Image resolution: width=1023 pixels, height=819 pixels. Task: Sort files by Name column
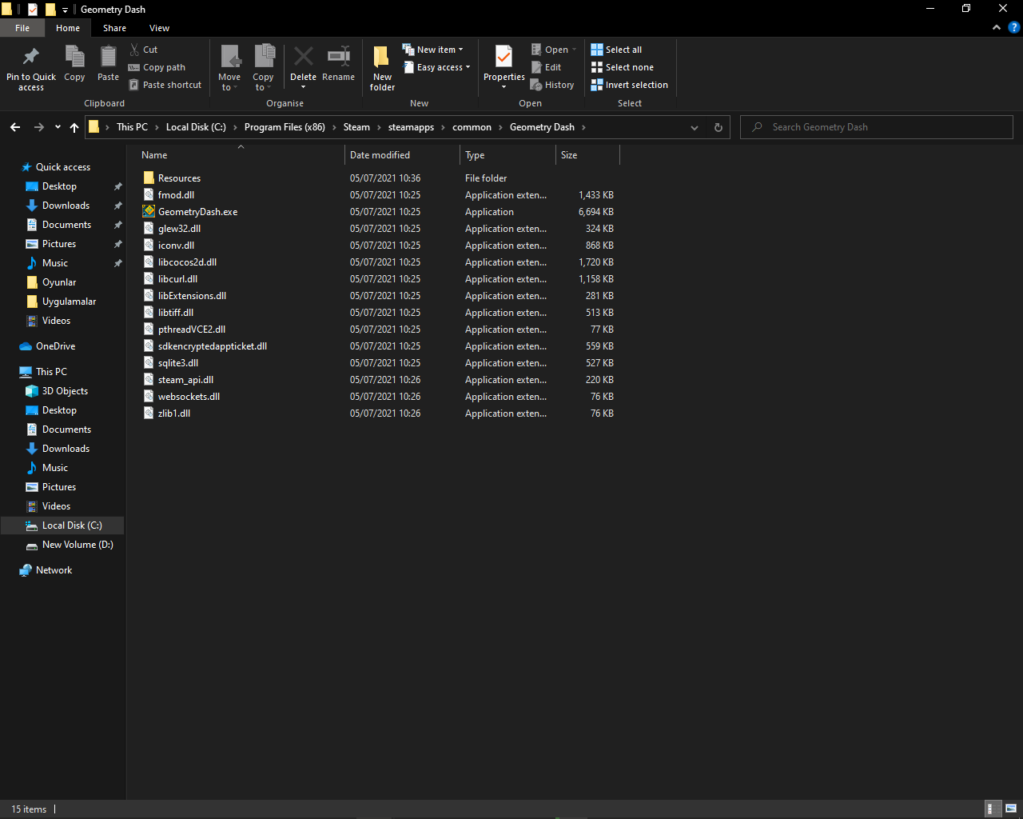[x=241, y=155]
